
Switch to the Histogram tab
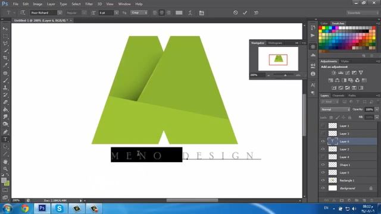pyautogui.click(x=275, y=43)
